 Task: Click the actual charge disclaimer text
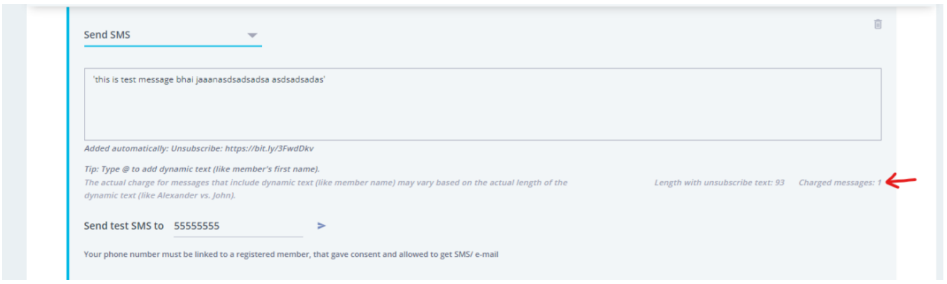point(326,189)
